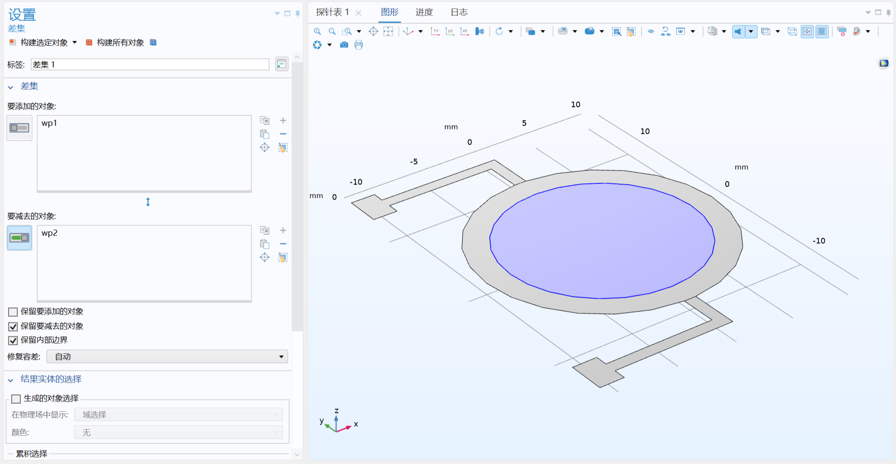896x464 pixels.
Task: Click the 标签 text field containing 差集 1
Action: (x=150, y=64)
